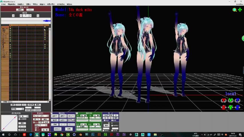Open Cortana search circle on taskbar
This screenshot has height=137, width=244.
(9, 134)
